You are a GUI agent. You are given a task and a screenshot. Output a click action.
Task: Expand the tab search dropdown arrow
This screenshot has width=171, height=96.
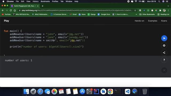168,6
